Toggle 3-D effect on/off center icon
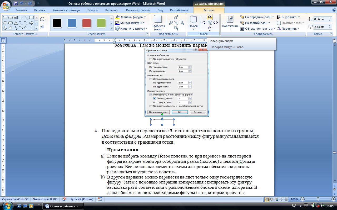 210,23
